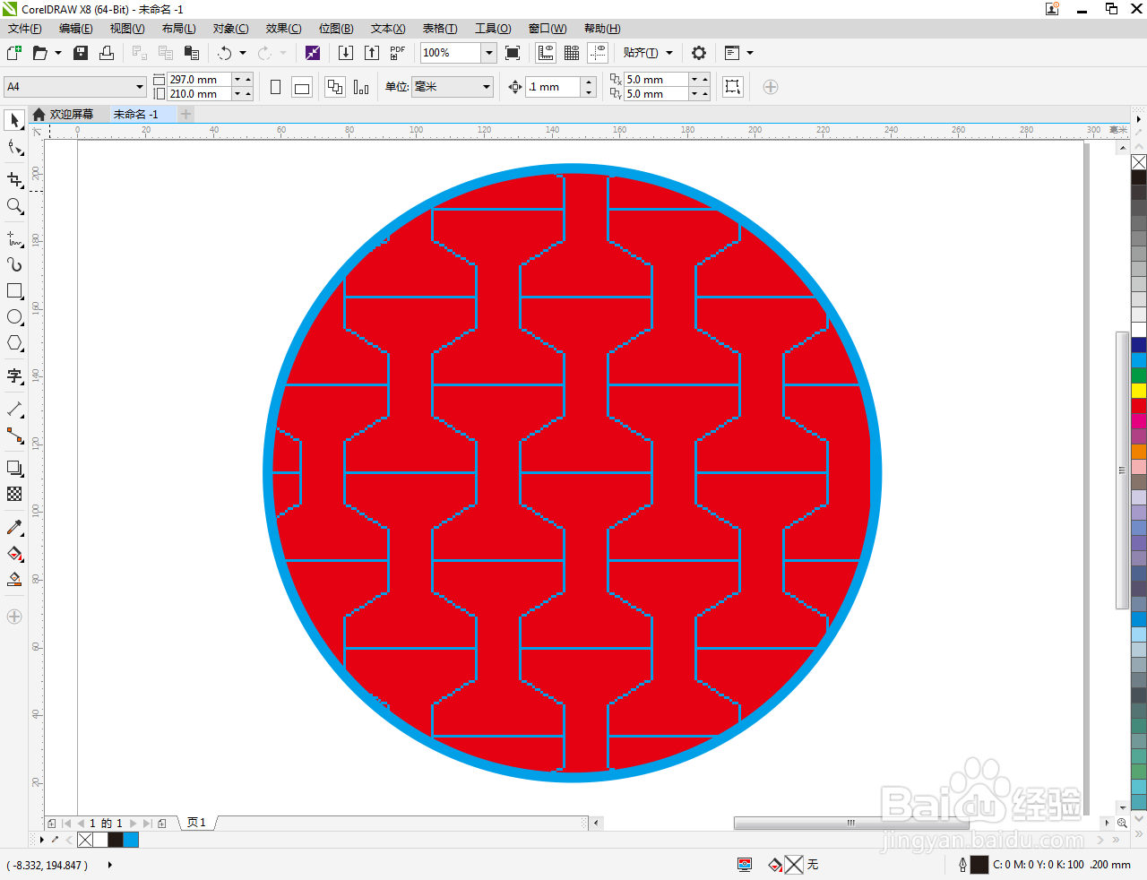1147x880 pixels.
Task: Select the Shape edit tool
Action: [x=14, y=148]
